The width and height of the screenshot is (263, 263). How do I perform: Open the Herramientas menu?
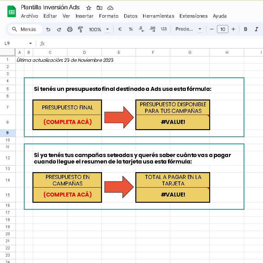pyautogui.click(x=159, y=16)
